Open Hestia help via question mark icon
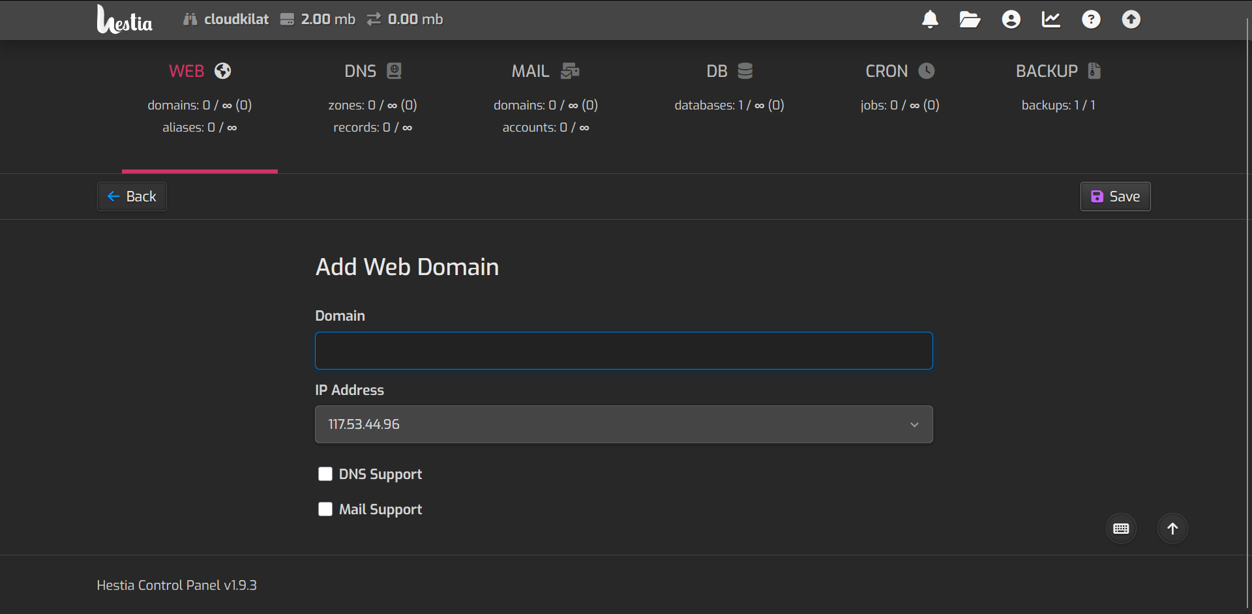The image size is (1252, 614). 1091,20
